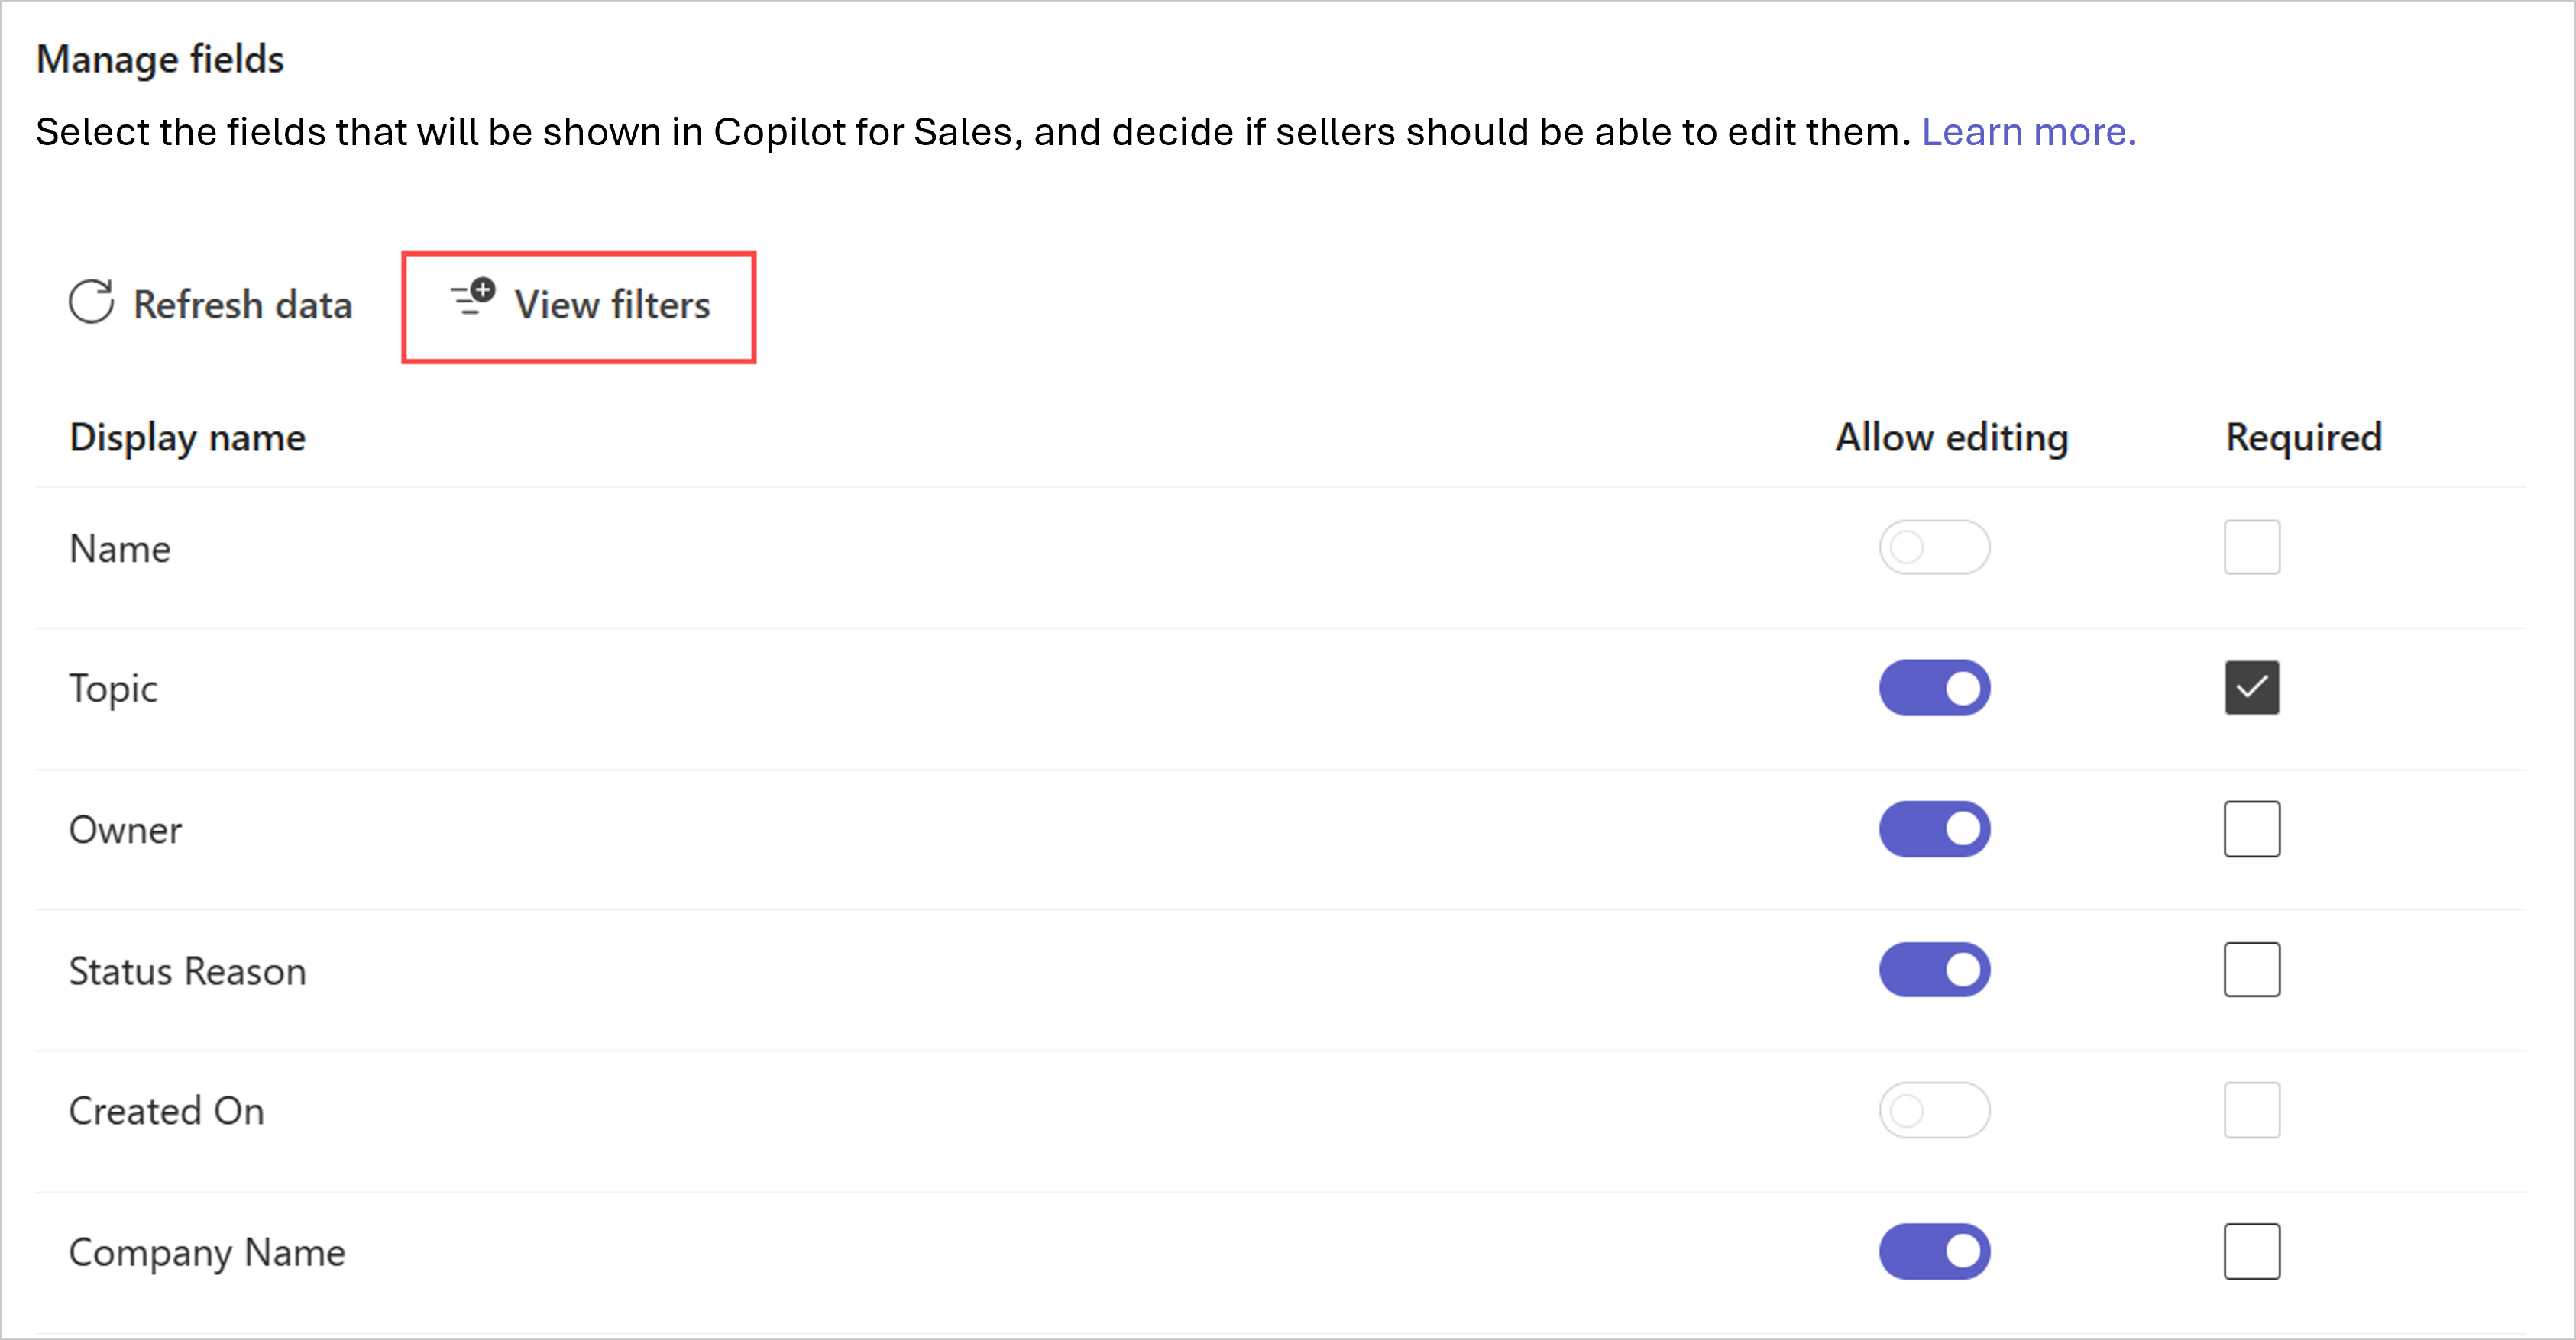
Task: Click the Required column header
Action: pyautogui.click(x=2302, y=437)
